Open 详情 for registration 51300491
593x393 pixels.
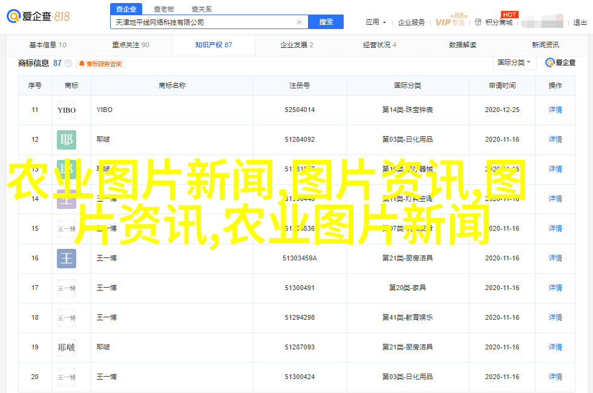point(555,288)
